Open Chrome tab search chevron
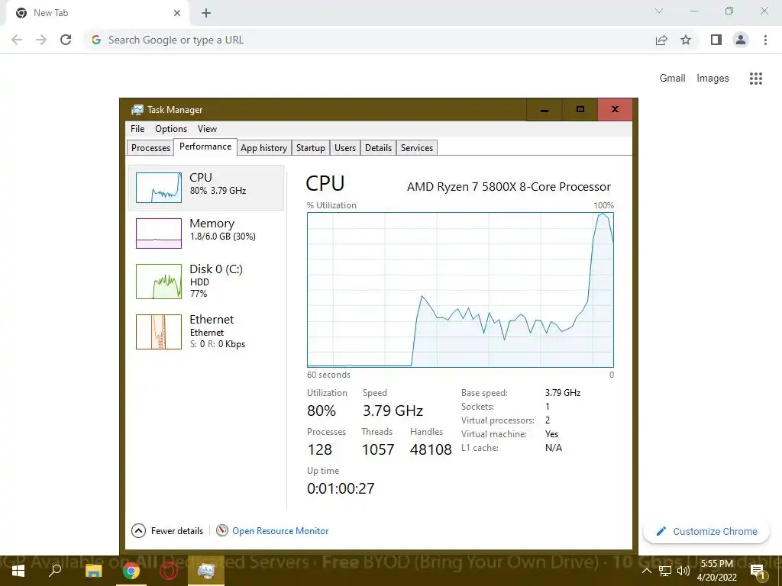 tap(659, 11)
